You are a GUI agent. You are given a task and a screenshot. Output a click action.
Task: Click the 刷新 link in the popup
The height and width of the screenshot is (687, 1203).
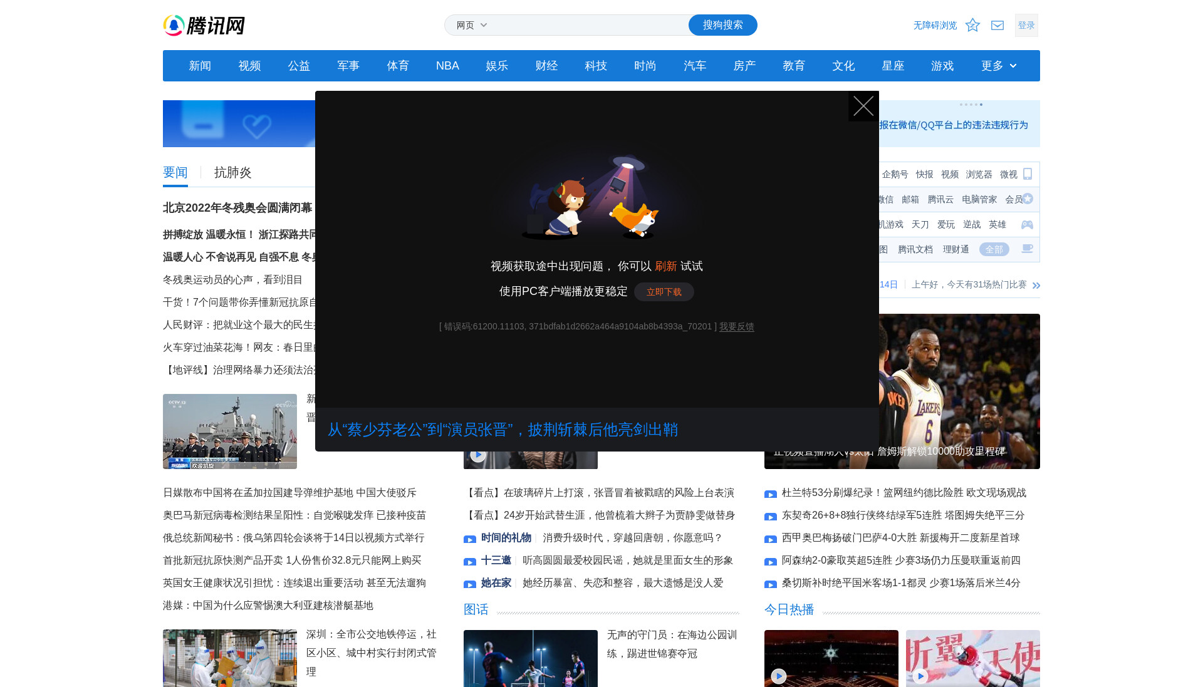(x=665, y=266)
